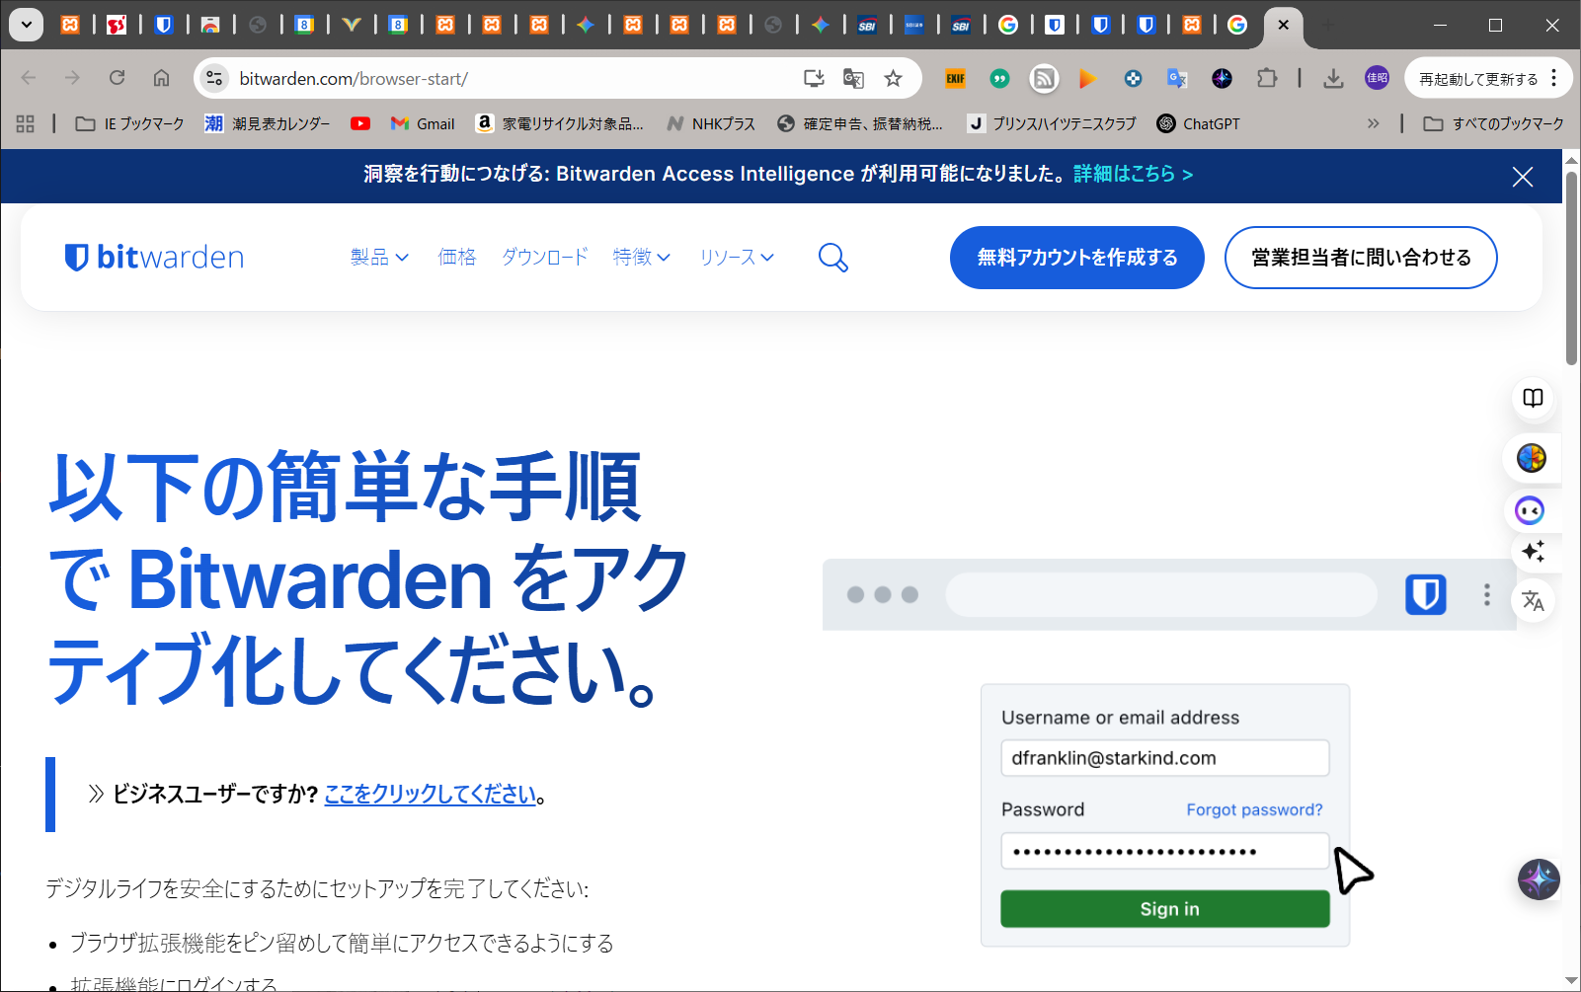Click the 営業担当者に問い合わせる button
Viewport: 1581px width, 992px height.
tap(1360, 258)
